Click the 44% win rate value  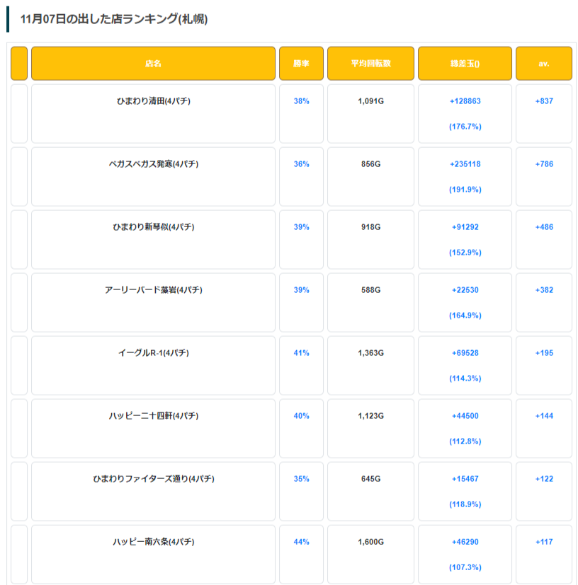click(302, 542)
